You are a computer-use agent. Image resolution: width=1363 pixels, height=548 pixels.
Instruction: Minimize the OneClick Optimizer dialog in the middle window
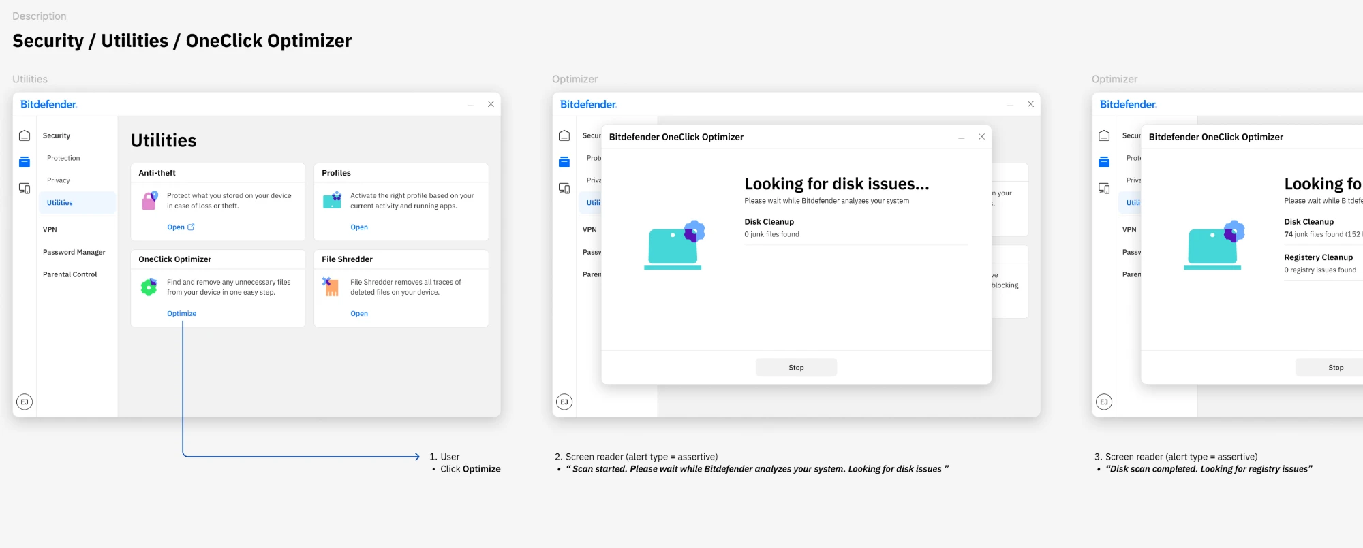pos(961,138)
